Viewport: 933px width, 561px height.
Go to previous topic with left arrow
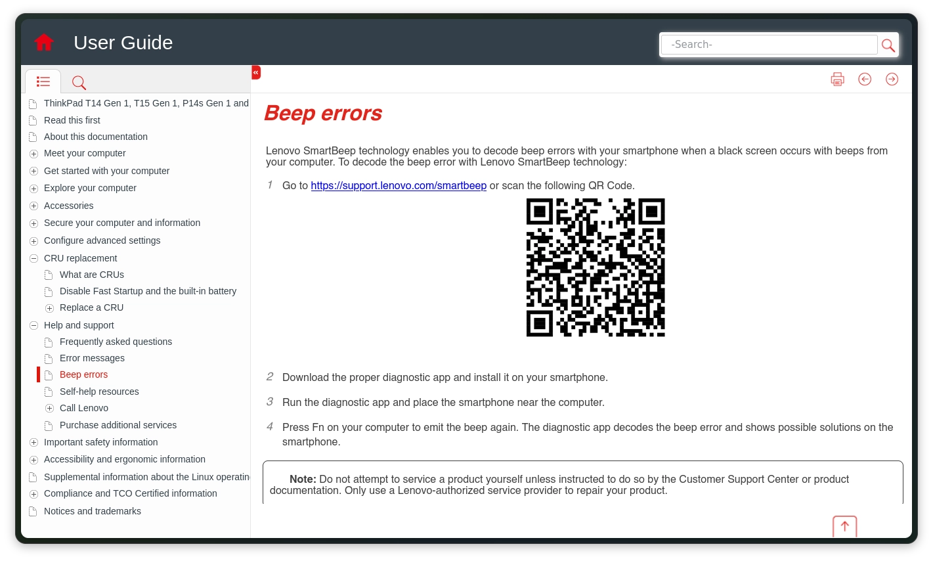pos(865,79)
